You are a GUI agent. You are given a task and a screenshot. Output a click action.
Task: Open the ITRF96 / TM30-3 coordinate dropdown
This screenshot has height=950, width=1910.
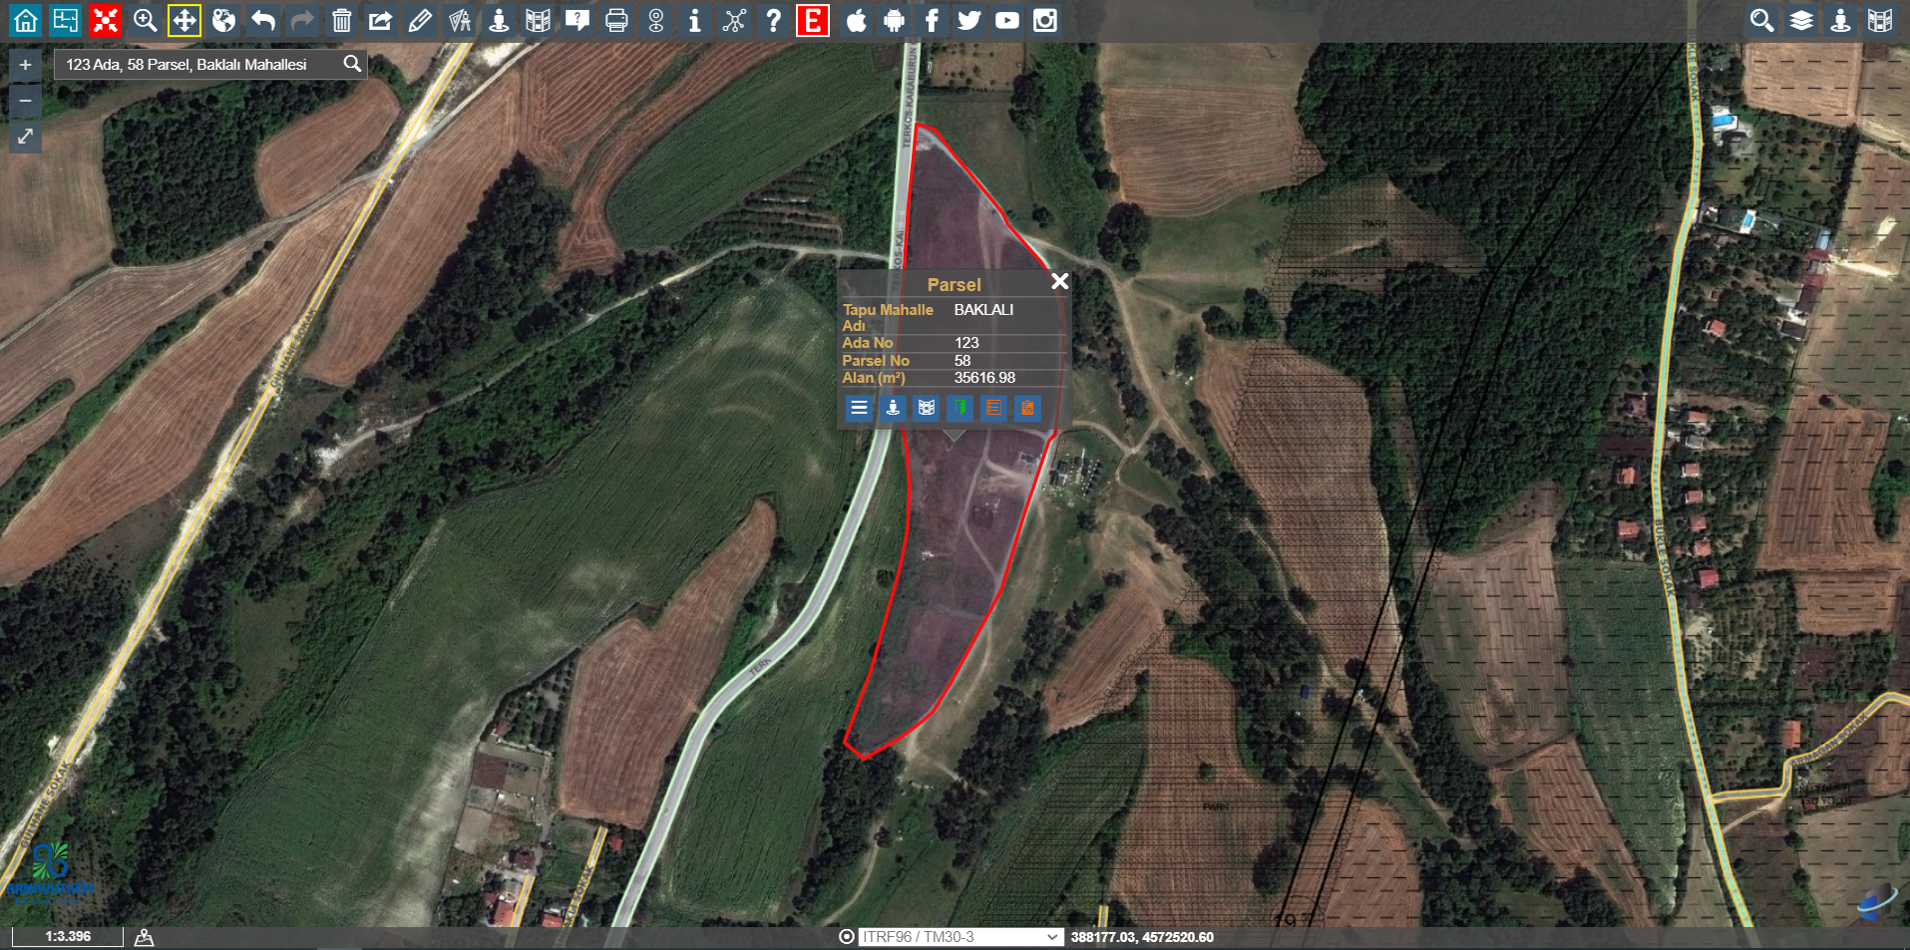(959, 937)
